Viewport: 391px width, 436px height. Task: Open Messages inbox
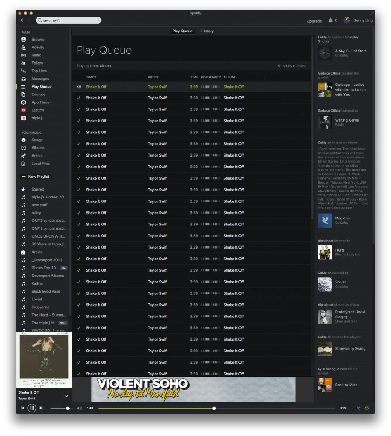coord(40,78)
